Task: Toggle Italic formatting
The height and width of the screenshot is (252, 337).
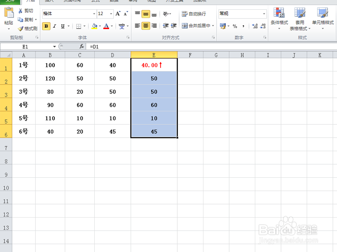Action: click(55, 26)
